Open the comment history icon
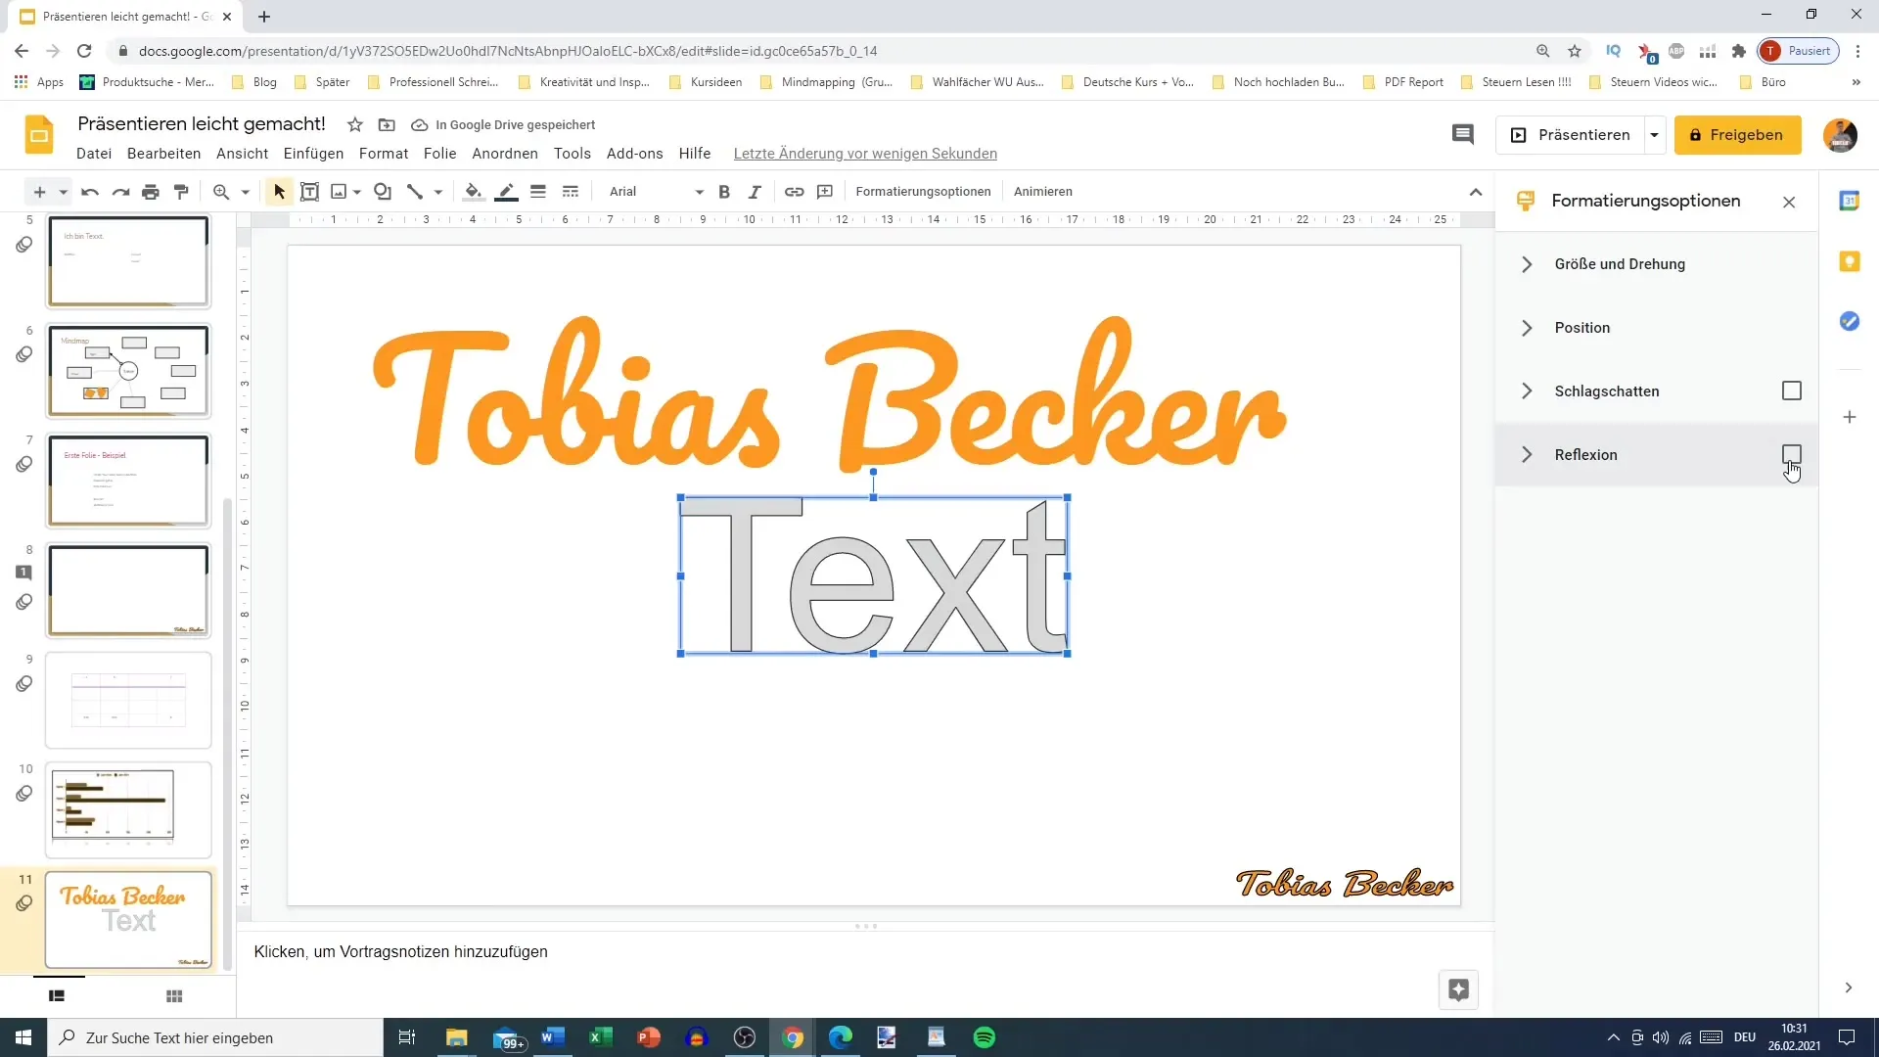1879x1057 pixels. click(1462, 135)
